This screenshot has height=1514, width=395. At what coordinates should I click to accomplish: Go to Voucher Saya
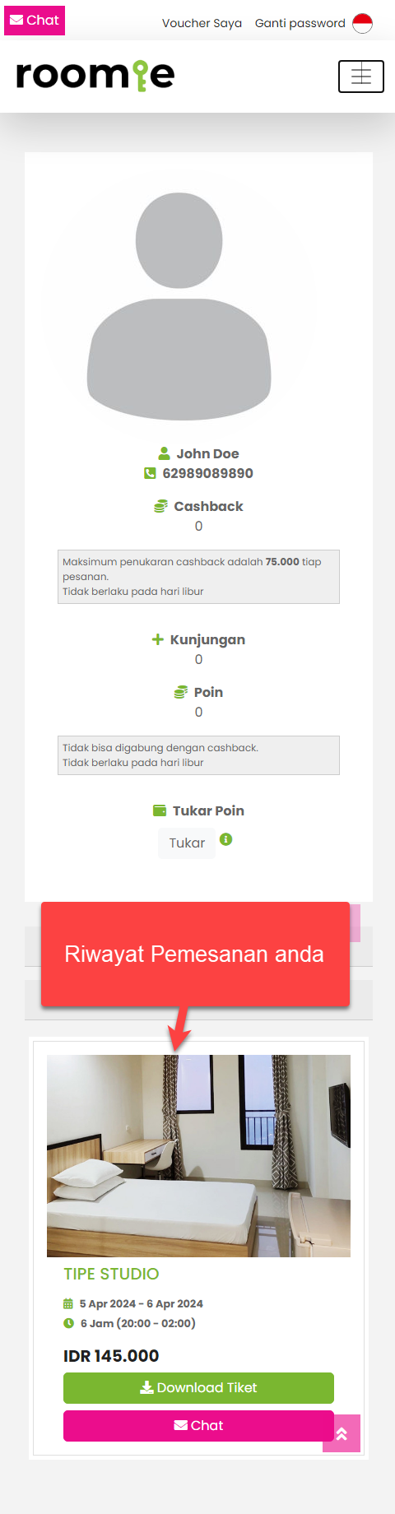202,23
